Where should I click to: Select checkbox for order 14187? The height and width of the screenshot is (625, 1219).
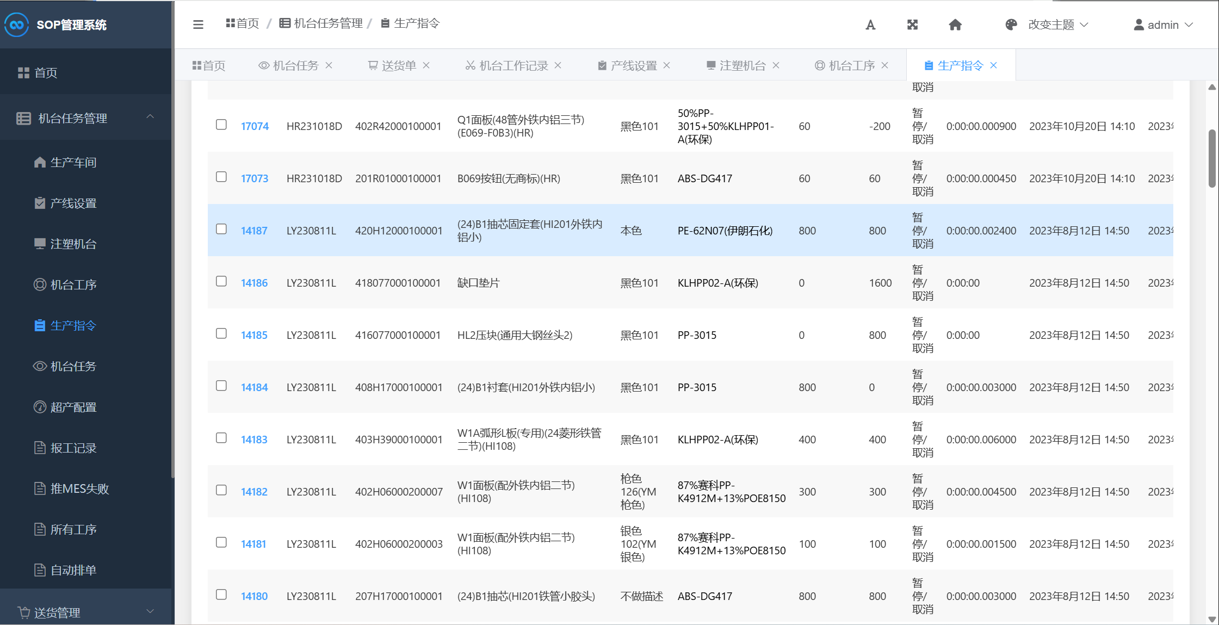(x=221, y=229)
